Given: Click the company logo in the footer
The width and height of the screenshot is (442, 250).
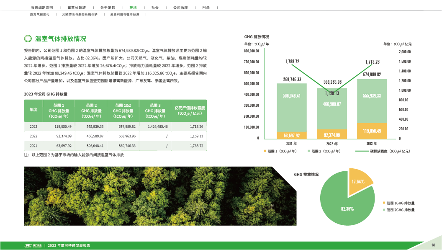Looking at the screenshot, I should click(x=33, y=245).
